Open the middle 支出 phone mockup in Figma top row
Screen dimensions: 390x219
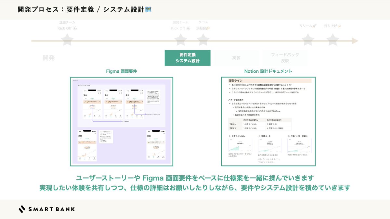(x=114, y=104)
